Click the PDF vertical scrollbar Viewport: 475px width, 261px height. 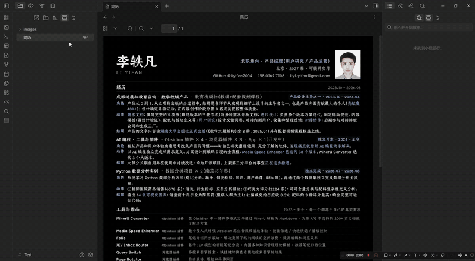coord(381,101)
